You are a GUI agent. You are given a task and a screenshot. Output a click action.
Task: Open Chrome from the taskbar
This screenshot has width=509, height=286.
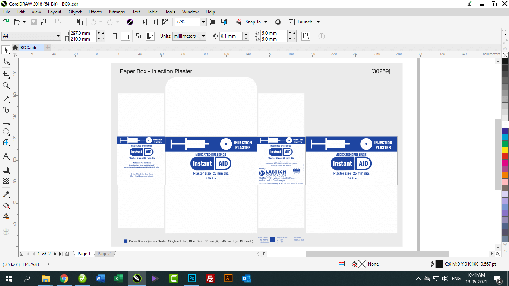[64, 278]
